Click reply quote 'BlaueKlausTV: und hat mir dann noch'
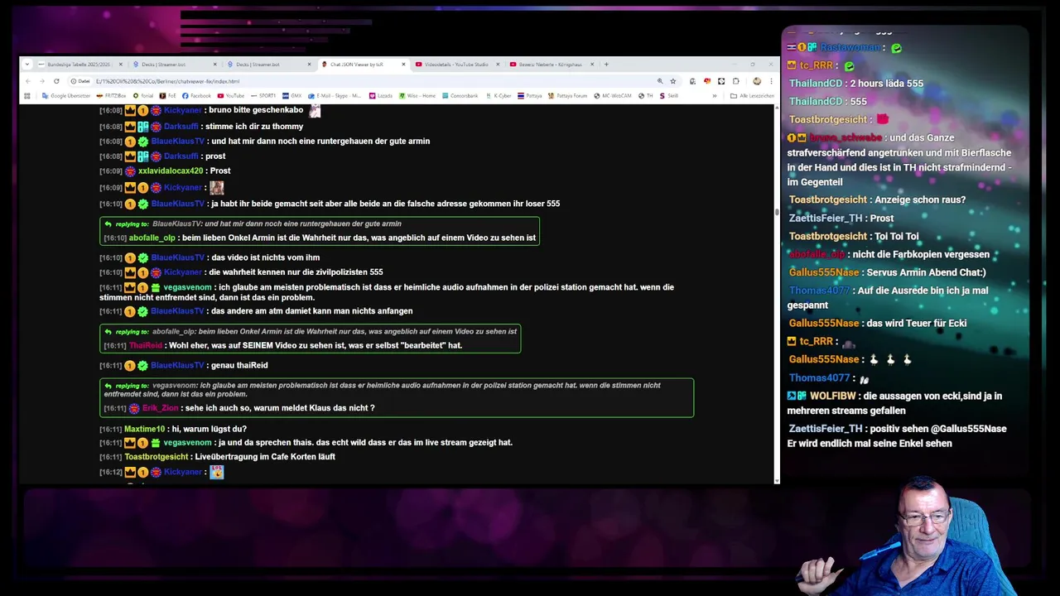Viewport: 1060px width, 596px height. (277, 223)
